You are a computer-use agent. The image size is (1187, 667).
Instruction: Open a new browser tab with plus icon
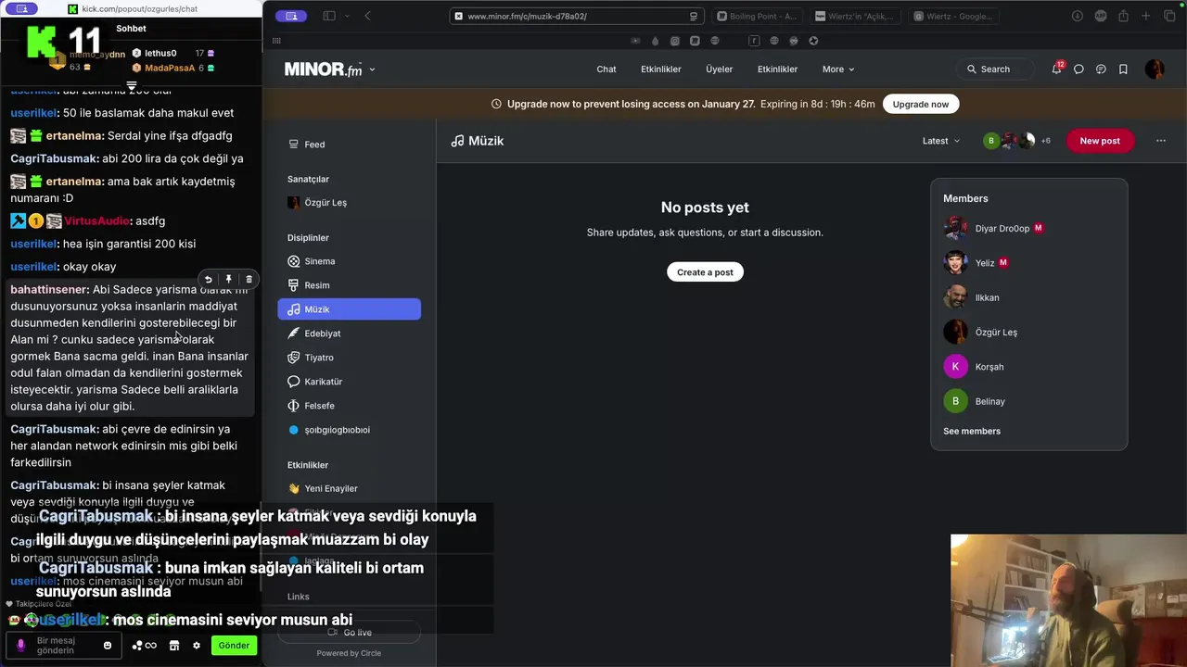coord(1145,16)
